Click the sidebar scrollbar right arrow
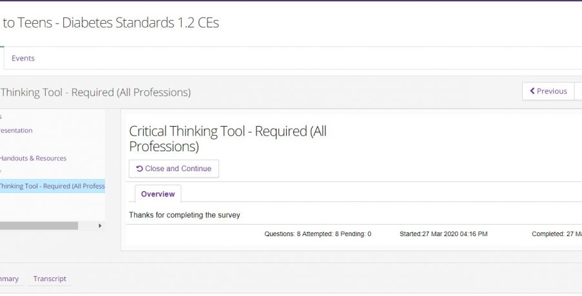Image resolution: width=582 pixels, height=296 pixels. [x=99, y=226]
